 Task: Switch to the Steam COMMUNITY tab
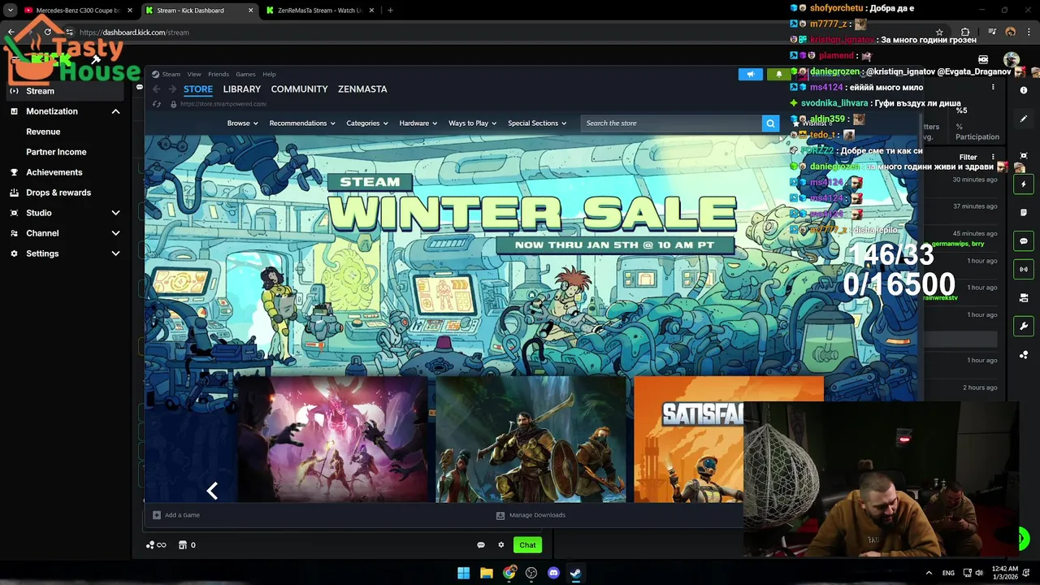[299, 89]
